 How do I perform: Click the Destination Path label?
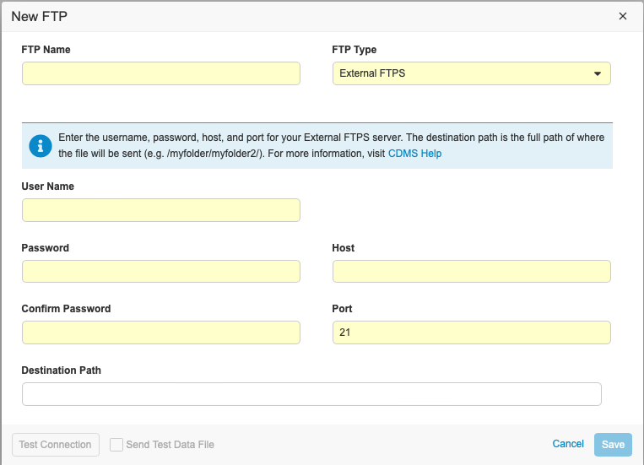(62, 370)
